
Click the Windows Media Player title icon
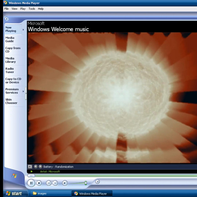5,2
